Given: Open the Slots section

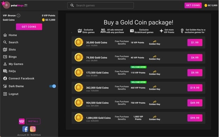Looking at the screenshot, I should pyautogui.click(x=12, y=50).
